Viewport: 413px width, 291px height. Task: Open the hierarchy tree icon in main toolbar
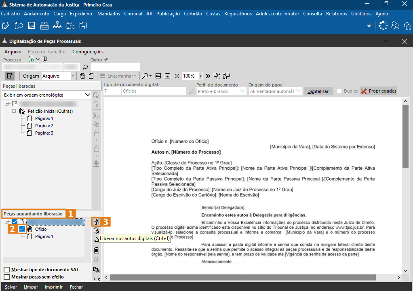click(57, 25)
